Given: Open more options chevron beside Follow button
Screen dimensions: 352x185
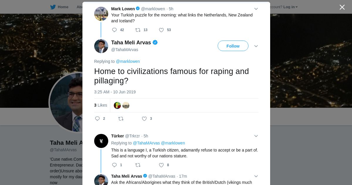Looking at the screenshot, I should (256, 46).
